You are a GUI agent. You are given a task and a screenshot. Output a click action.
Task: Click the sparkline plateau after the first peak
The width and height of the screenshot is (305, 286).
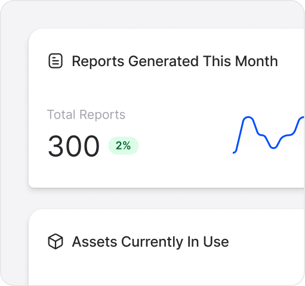tap(261, 135)
